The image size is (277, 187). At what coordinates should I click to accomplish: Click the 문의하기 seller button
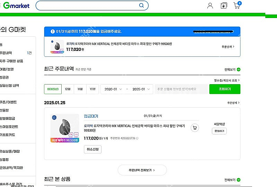[x=219, y=131]
